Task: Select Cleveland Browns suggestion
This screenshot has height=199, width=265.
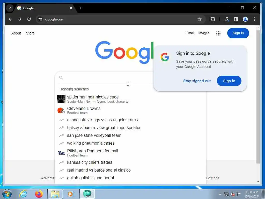Action: pos(130,110)
